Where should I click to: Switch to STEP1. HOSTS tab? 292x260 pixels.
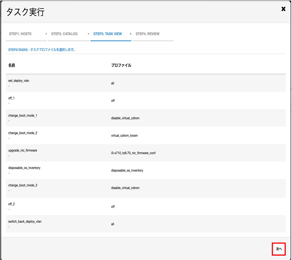point(20,34)
